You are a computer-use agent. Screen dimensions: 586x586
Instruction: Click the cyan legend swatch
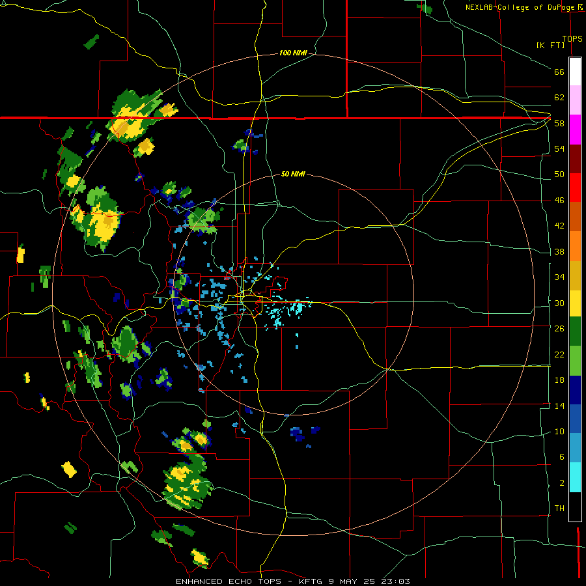(x=575, y=477)
